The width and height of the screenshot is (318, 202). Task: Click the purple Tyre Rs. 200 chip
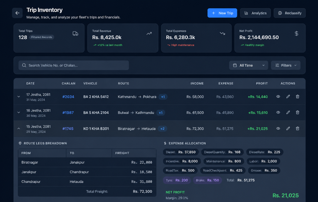tap(177, 180)
